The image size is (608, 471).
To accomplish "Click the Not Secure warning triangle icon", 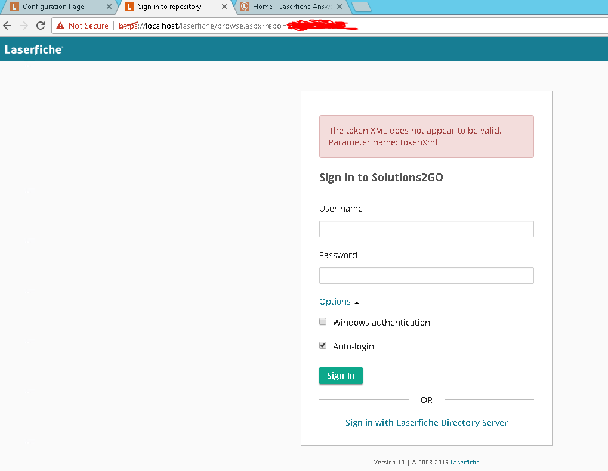I will point(60,26).
